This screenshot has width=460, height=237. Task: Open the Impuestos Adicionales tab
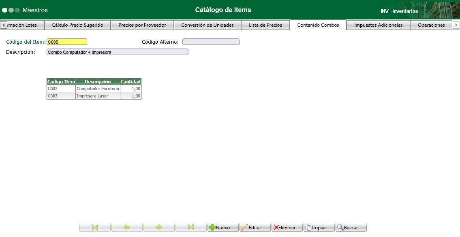(378, 25)
